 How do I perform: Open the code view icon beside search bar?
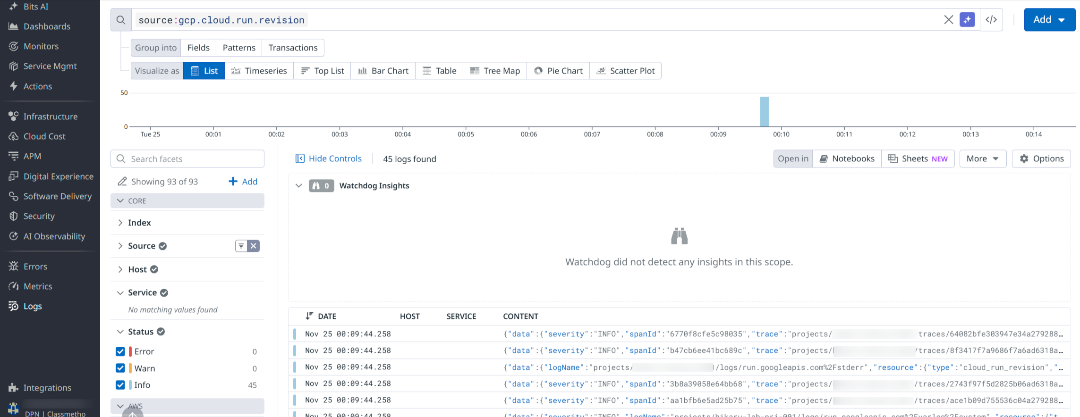[991, 20]
